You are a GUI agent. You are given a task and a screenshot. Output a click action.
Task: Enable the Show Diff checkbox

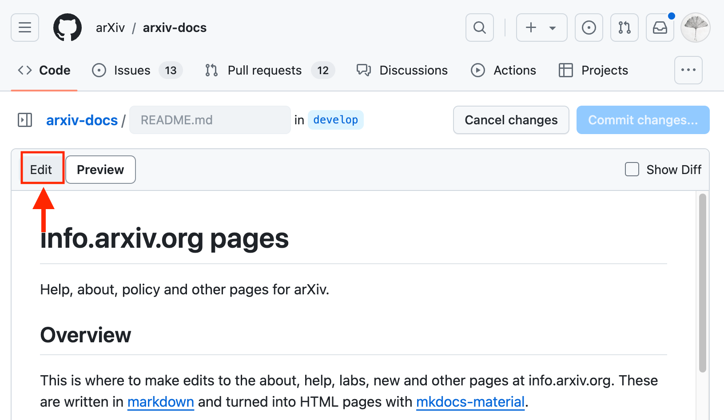[632, 169]
